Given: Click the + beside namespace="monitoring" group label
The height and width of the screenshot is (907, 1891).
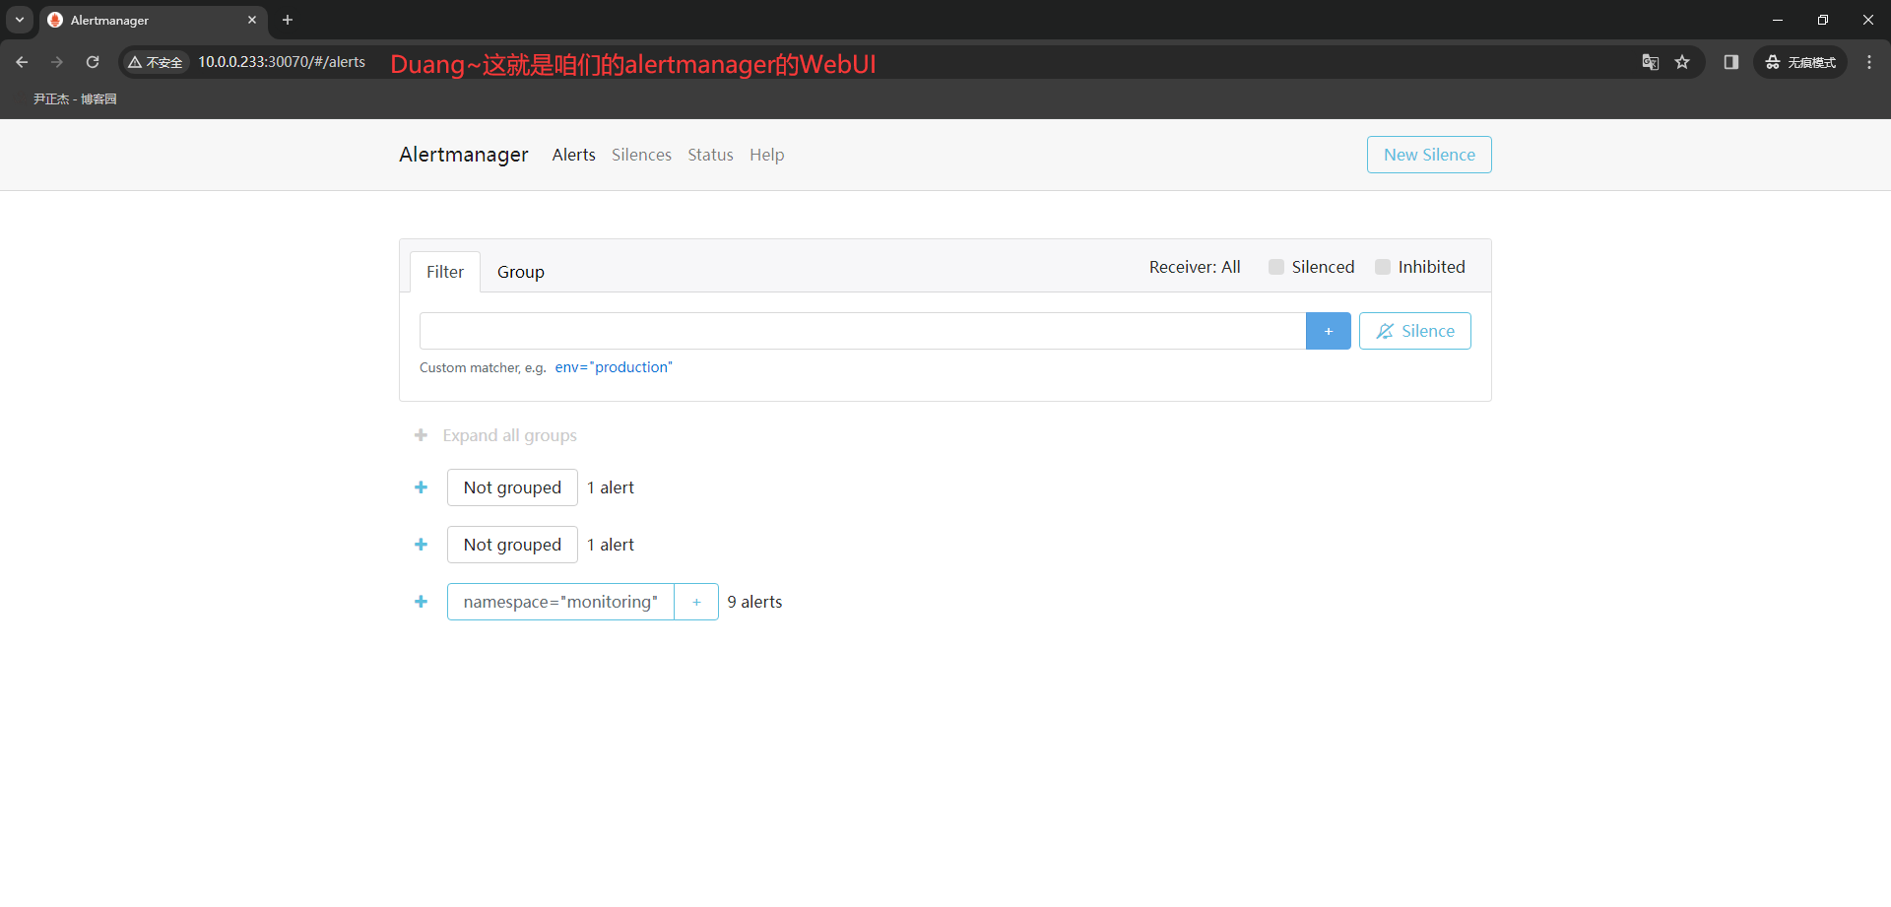Looking at the screenshot, I should [696, 602].
